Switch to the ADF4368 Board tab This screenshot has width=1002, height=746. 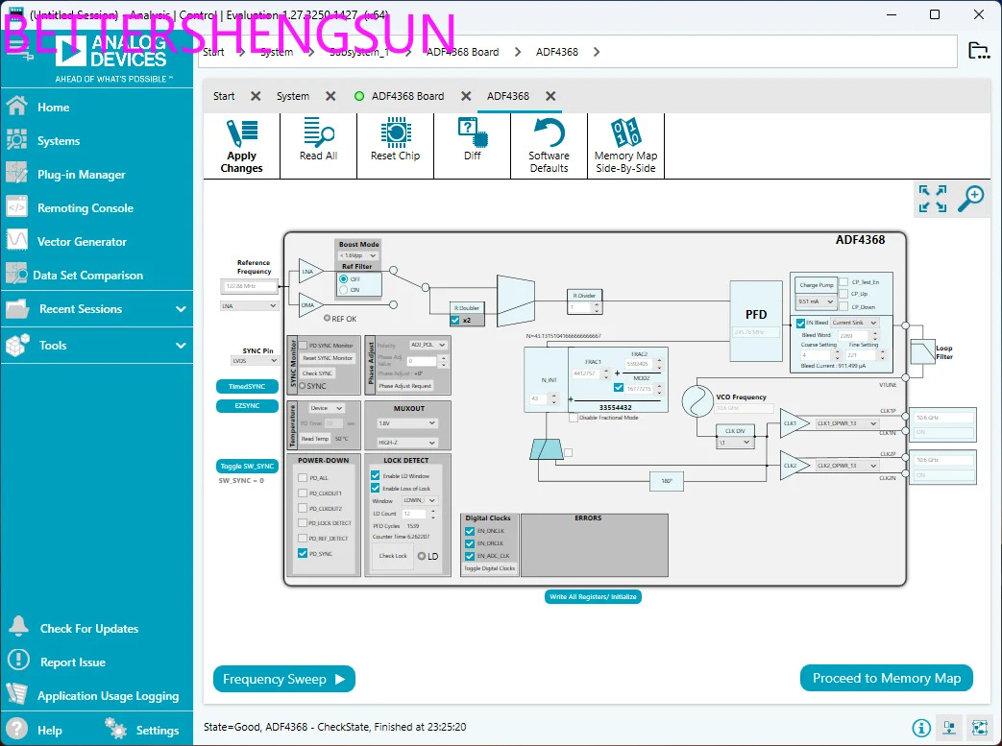pyautogui.click(x=407, y=96)
